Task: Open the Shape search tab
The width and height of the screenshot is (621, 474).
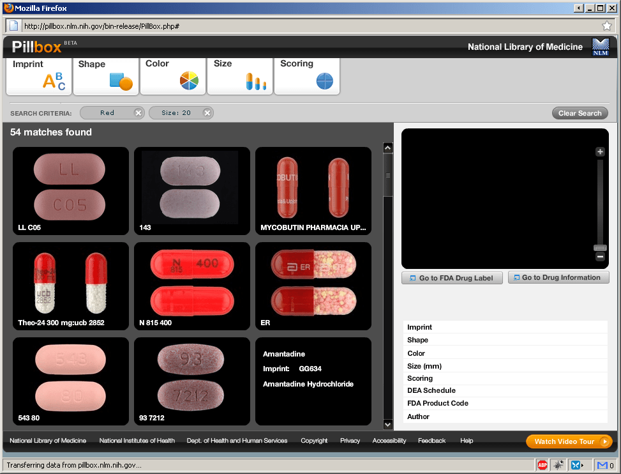Action: [x=106, y=76]
